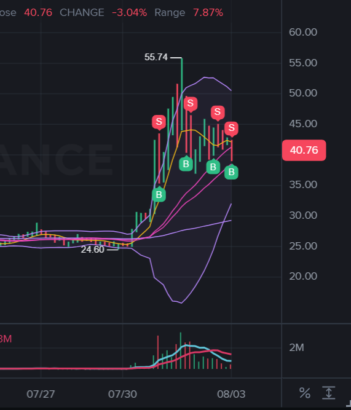Click the highest S sell marker near 50.00

point(191,104)
